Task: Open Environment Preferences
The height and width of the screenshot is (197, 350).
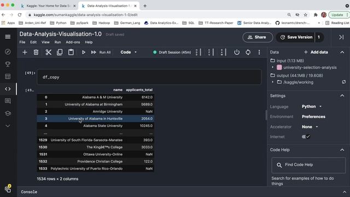Action: click(x=313, y=117)
